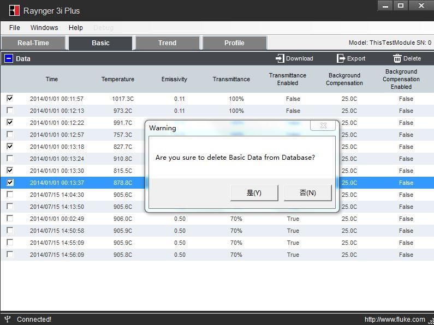434x325 pixels.
Task: Maximize the Raynger 3i Plus window
Action: tap(401, 6)
